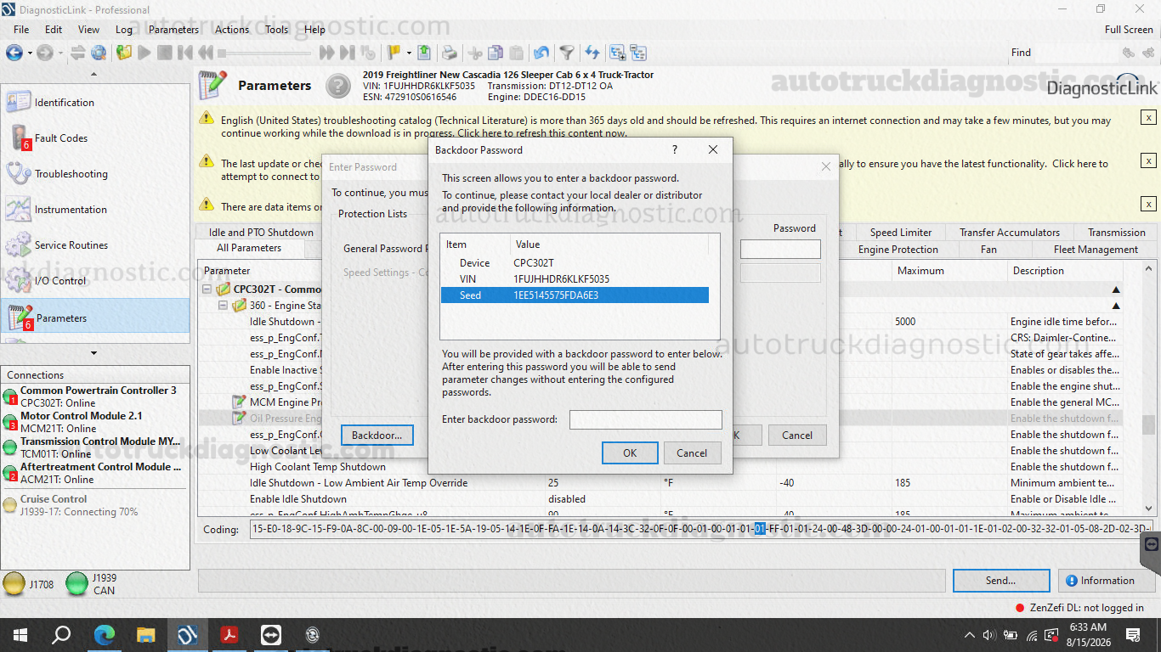The height and width of the screenshot is (652, 1161).
Task: Show hidden tray icons with the chevron
Action: click(970, 635)
